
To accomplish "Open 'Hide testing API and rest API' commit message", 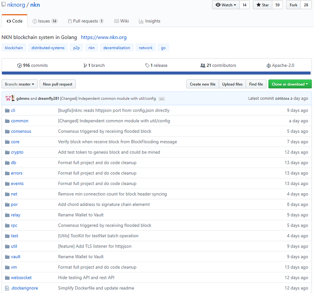I will [86, 278].
